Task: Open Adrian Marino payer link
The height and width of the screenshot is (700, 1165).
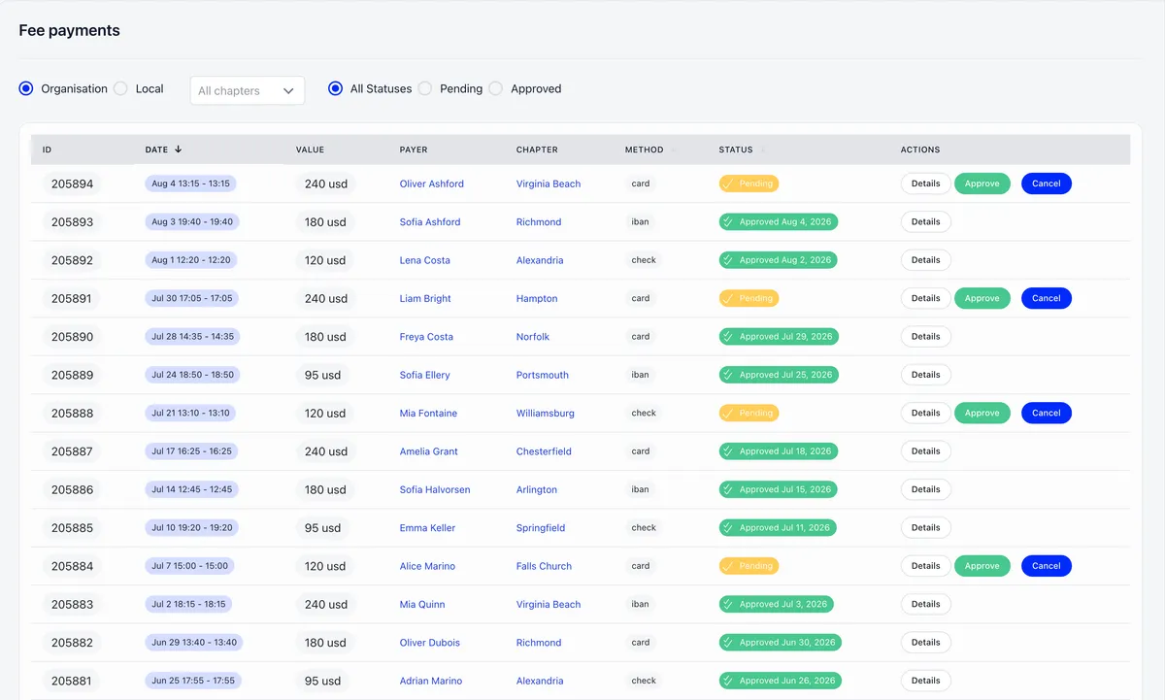Action: point(430,682)
